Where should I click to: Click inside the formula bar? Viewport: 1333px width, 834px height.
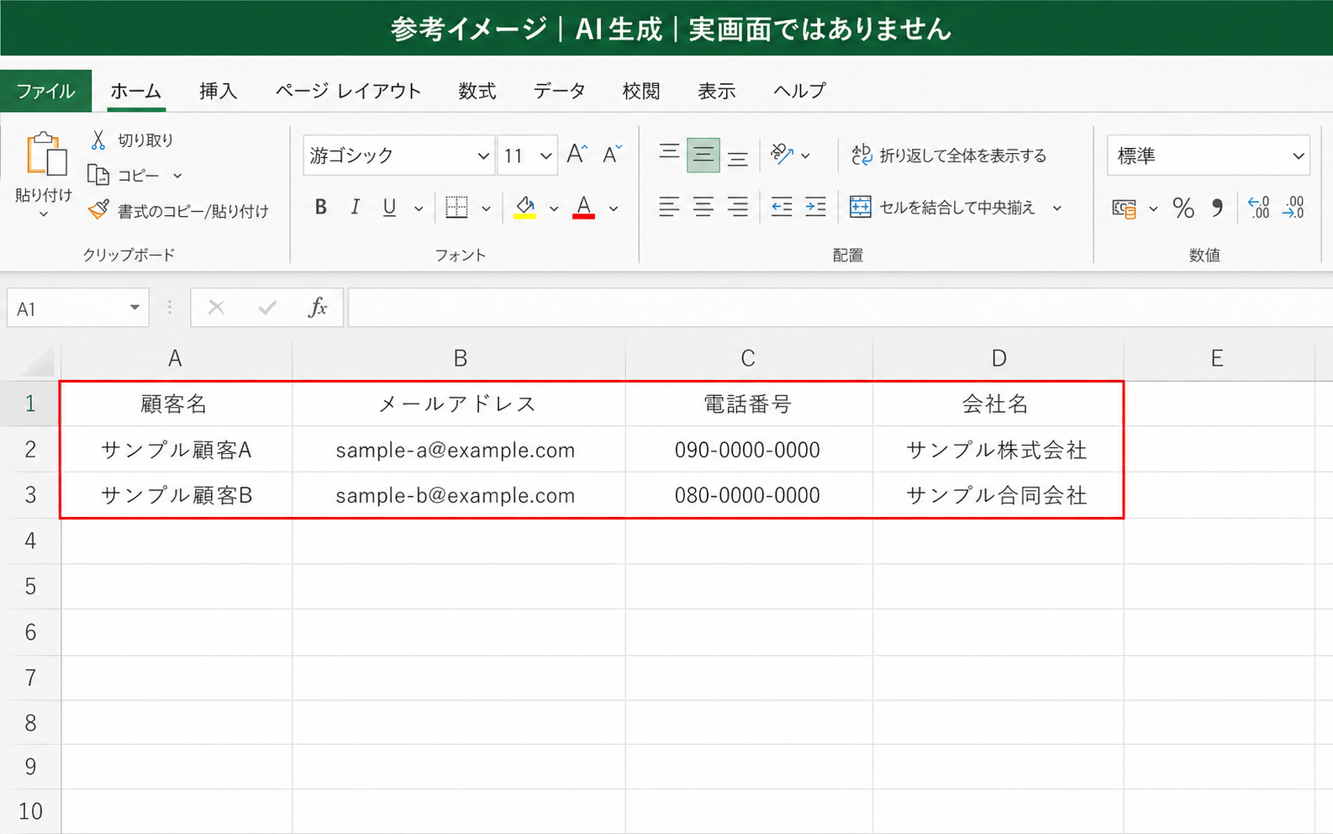click(x=840, y=308)
